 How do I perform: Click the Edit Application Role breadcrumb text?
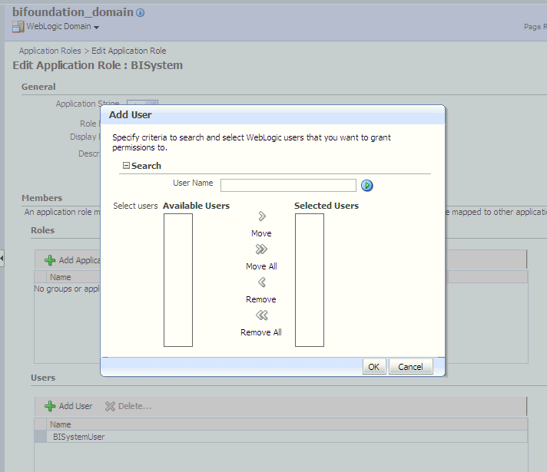click(129, 51)
